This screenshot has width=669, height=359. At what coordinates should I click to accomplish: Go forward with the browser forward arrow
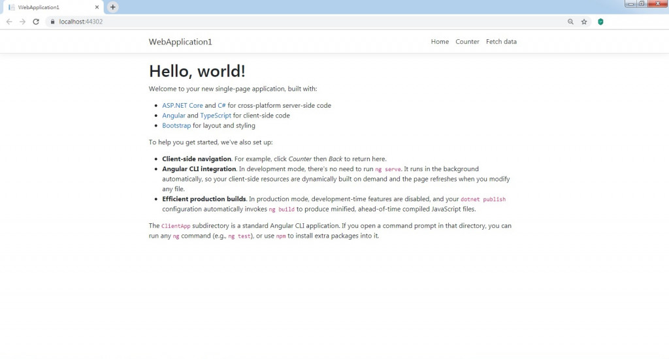pyautogui.click(x=23, y=22)
